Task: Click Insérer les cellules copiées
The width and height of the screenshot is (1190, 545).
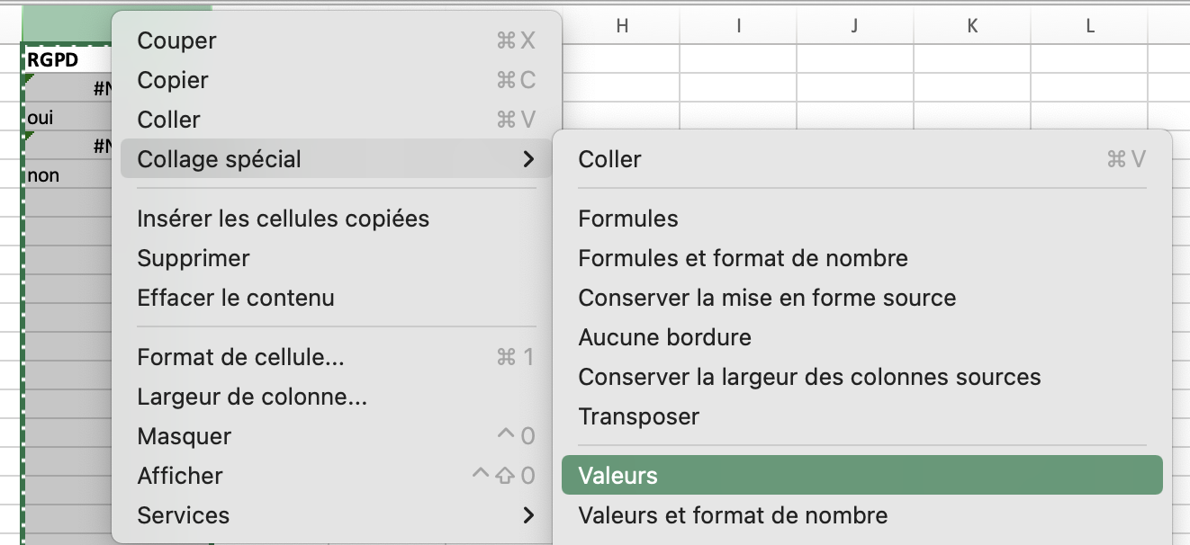Action: click(x=283, y=219)
